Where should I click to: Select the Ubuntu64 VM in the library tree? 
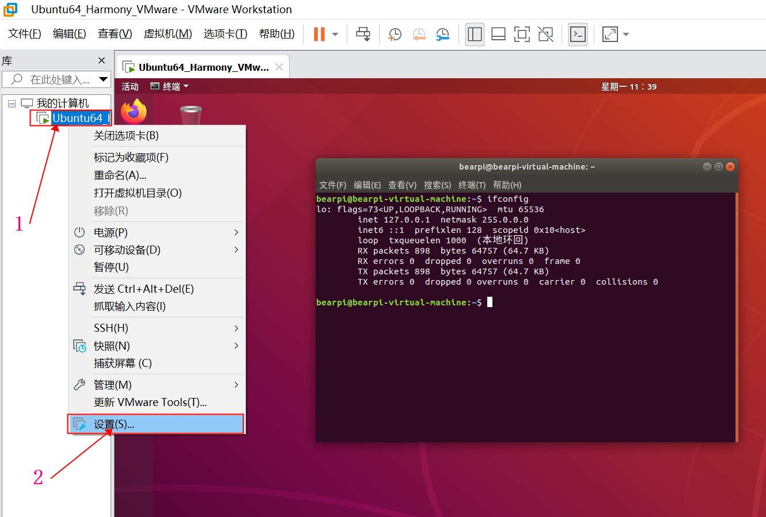point(81,118)
